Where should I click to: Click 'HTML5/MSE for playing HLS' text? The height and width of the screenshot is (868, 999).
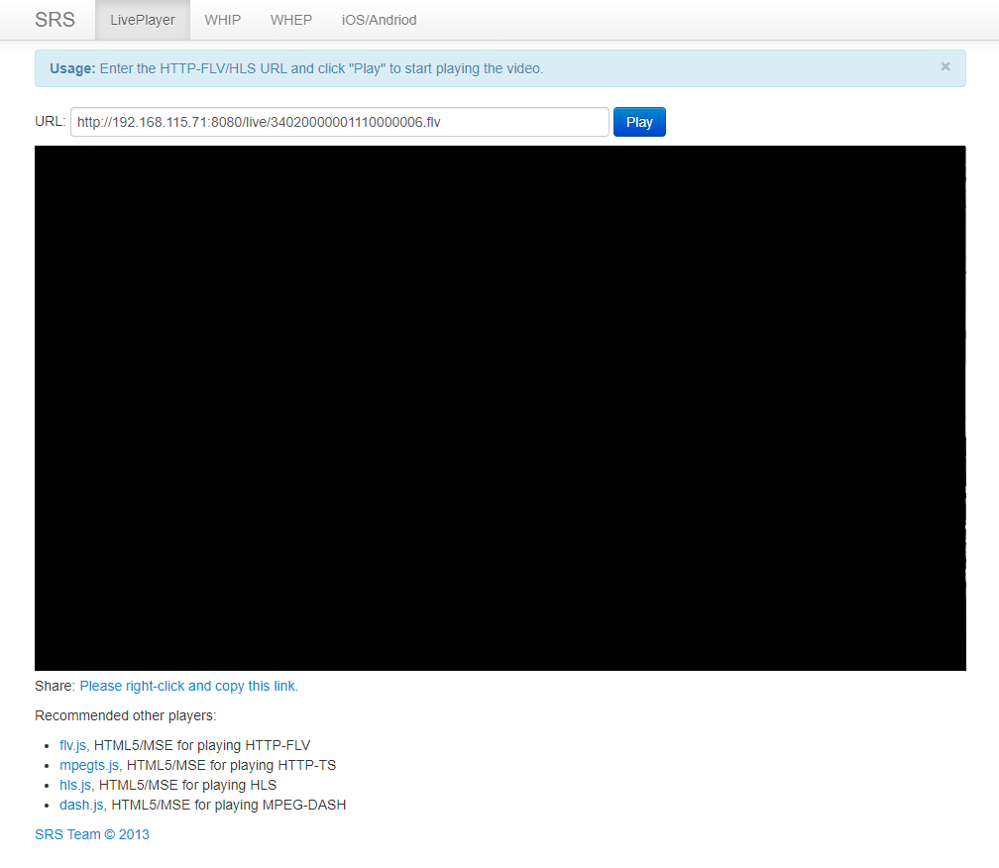tap(188, 785)
